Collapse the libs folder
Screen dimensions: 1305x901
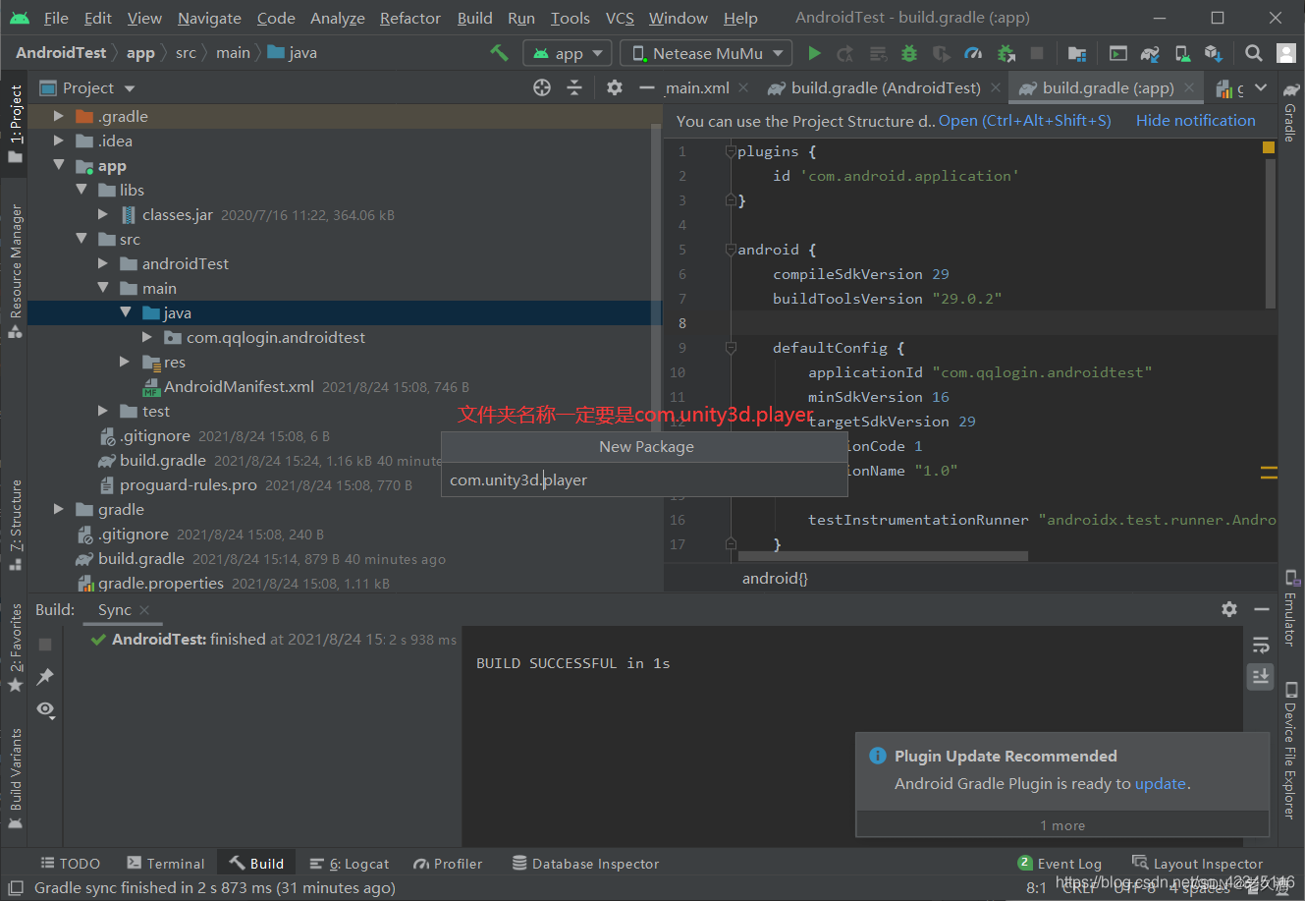click(81, 190)
